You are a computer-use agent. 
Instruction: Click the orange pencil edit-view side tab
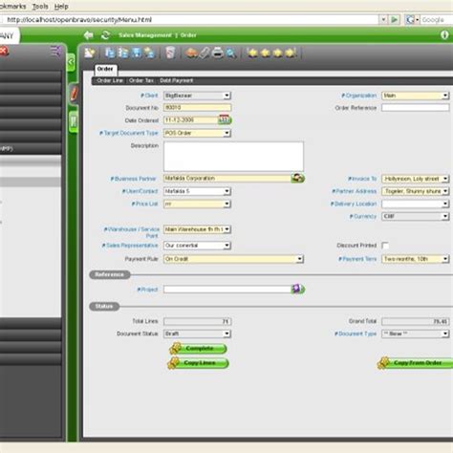[x=74, y=94]
